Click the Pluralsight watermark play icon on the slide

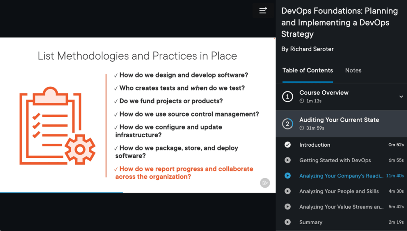(265, 183)
